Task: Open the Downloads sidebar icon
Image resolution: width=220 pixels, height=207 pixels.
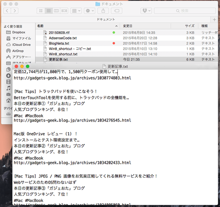Action: point(8,75)
